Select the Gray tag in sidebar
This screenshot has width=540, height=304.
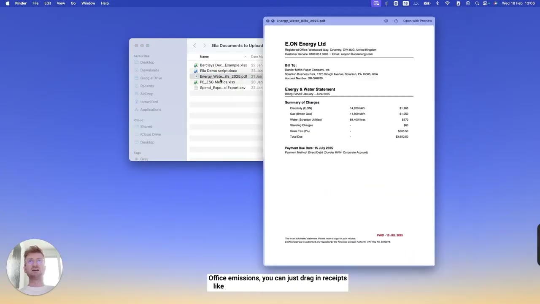[x=144, y=159]
